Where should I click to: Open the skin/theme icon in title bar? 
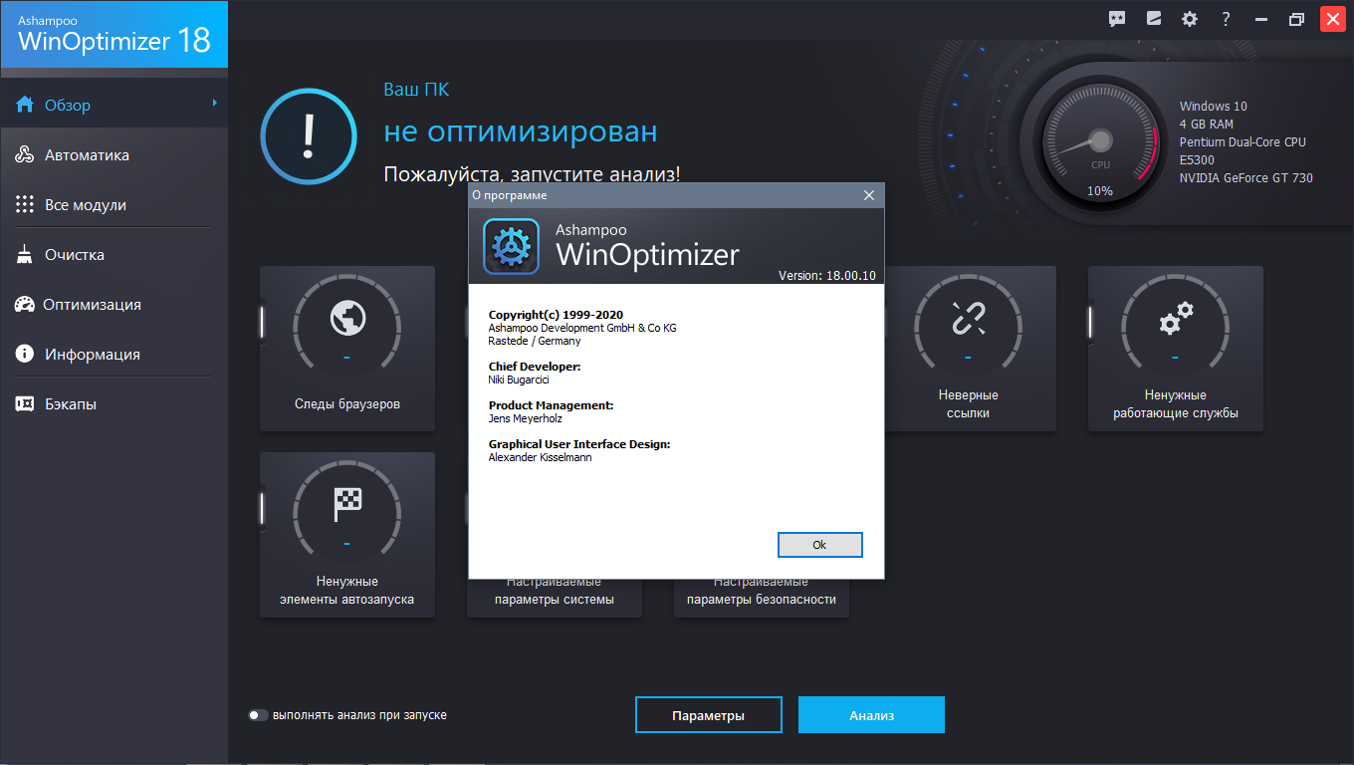click(x=1153, y=19)
